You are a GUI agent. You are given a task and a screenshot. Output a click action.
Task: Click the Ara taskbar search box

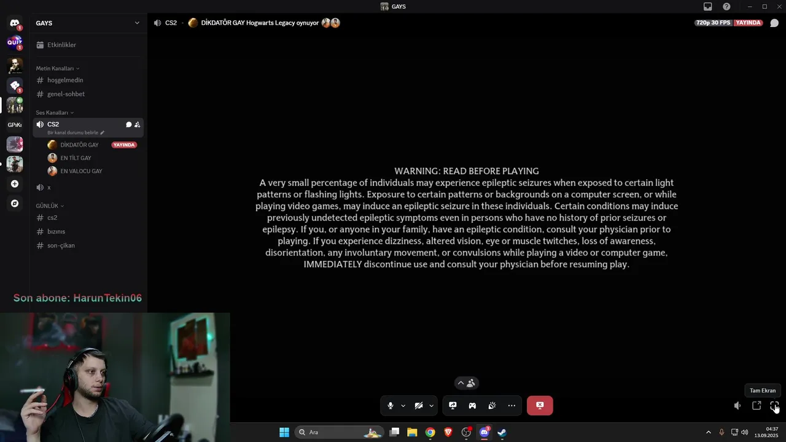(x=340, y=432)
